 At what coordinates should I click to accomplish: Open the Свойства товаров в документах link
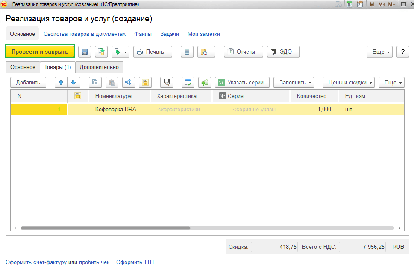[85, 34]
